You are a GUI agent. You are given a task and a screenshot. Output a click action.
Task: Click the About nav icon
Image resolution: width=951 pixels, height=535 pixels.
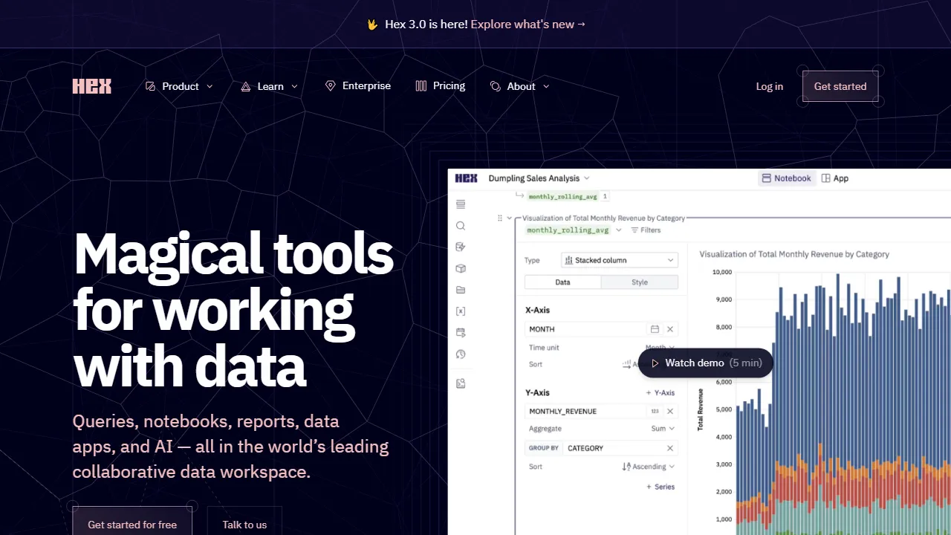click(x=496, y=86)
